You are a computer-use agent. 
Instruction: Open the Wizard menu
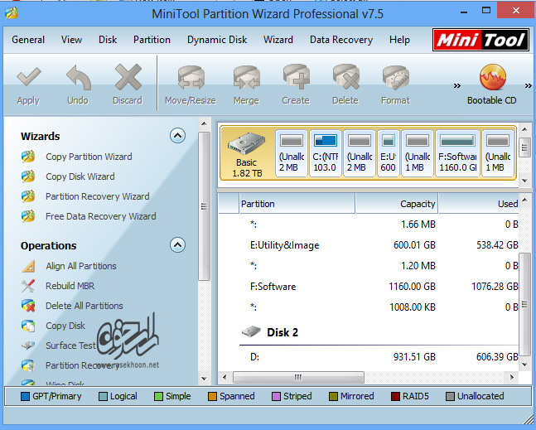pyautogui.click(x=278, y=40)
